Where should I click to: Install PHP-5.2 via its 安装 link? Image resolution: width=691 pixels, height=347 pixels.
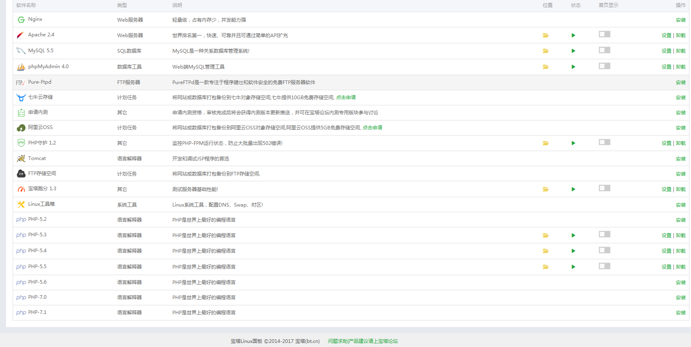click(681, 220)
